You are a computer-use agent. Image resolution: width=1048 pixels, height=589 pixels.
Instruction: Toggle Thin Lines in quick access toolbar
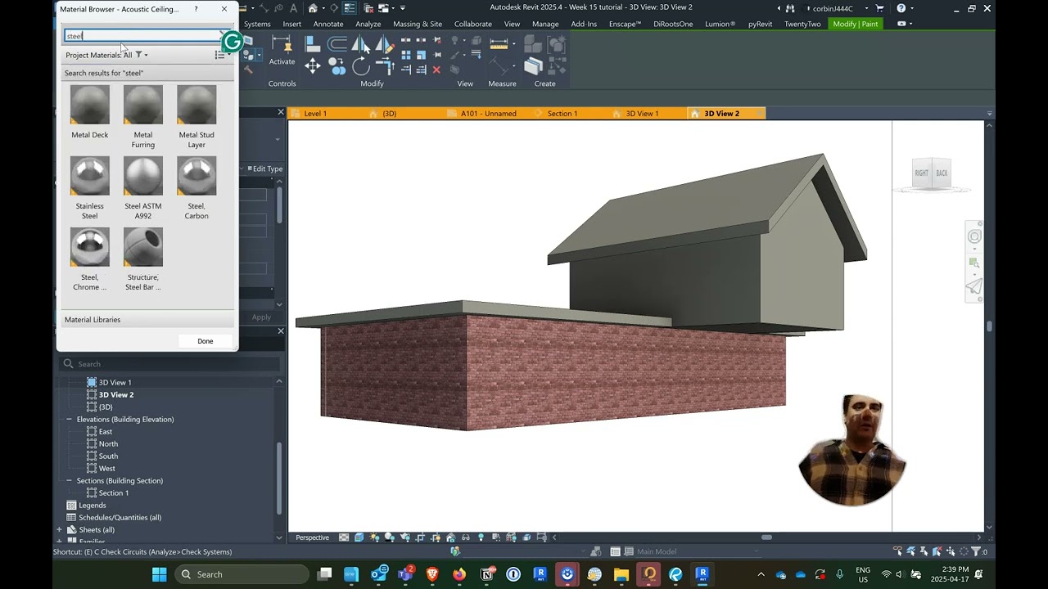tap(350, 8)
